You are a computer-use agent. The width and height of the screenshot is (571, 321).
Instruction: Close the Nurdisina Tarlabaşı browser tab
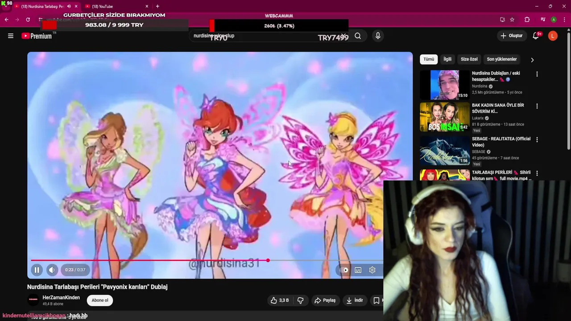click(x=76, y=6)
